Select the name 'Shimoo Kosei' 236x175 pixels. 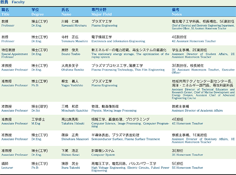pos(70,155)
